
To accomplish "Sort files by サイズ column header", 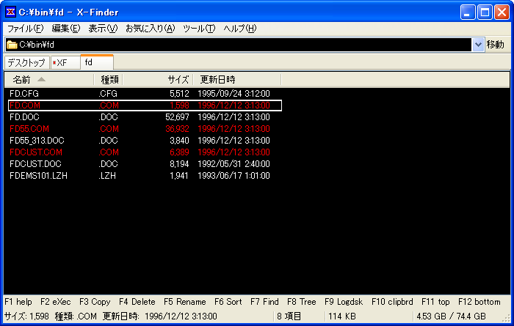I will pos(178,79).
